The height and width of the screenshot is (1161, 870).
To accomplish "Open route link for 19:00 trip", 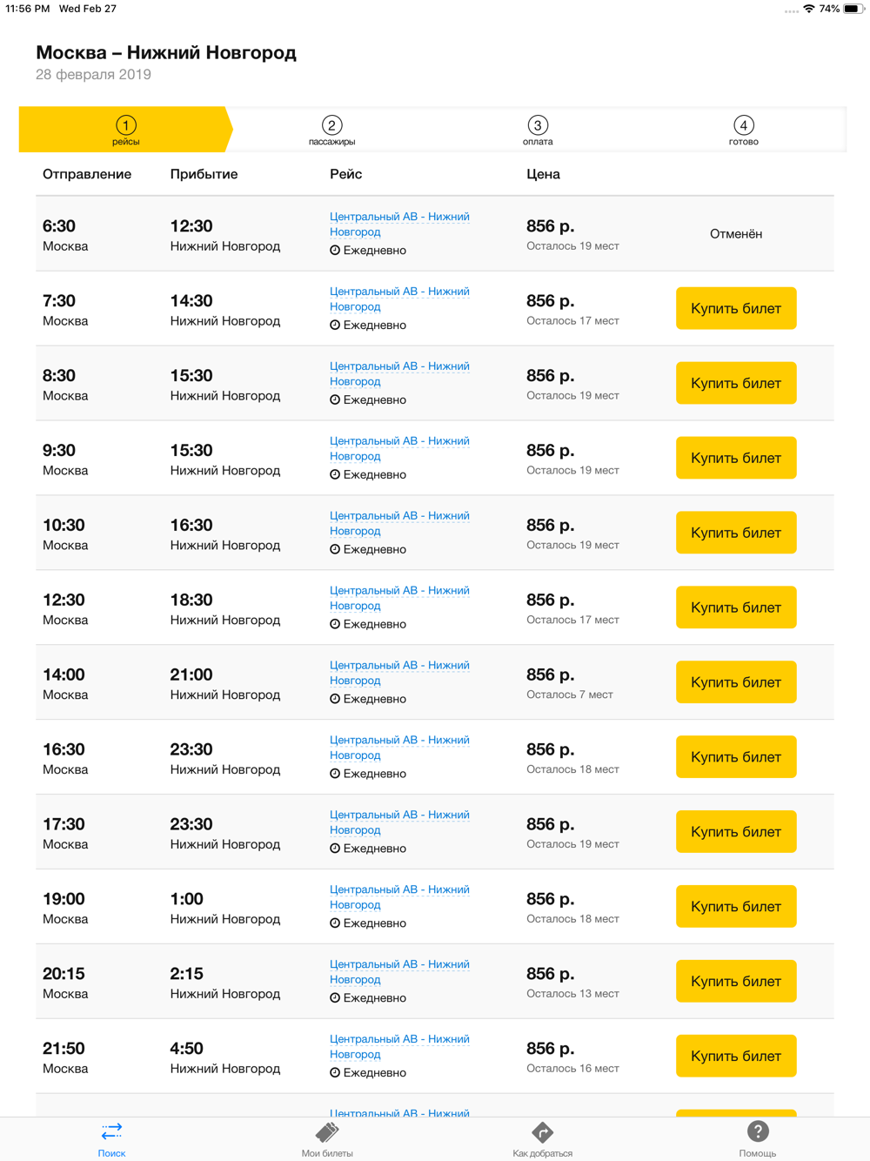I will pos(399,896).
